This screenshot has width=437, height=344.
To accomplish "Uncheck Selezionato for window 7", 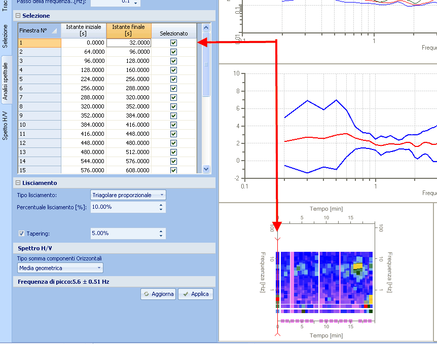I will click(173, 97).
